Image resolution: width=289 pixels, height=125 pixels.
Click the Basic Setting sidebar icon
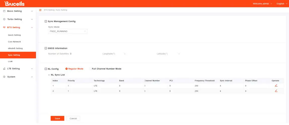[x=4, y=11]
